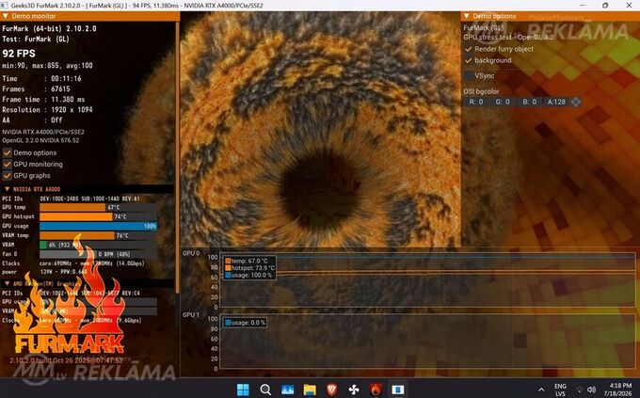Restore down the FurMark window

pyautogui.click(x=605, y=6)
